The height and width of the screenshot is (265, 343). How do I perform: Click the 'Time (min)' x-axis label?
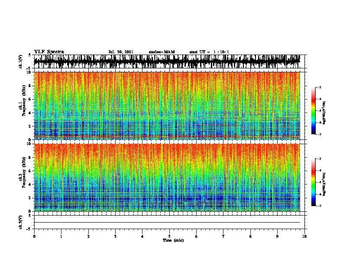[x=173, y=240]
